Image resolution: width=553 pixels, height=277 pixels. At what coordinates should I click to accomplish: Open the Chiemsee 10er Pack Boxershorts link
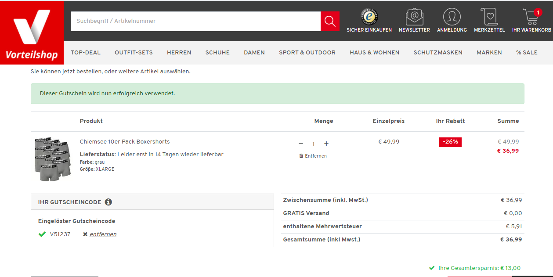pos(125,142)
